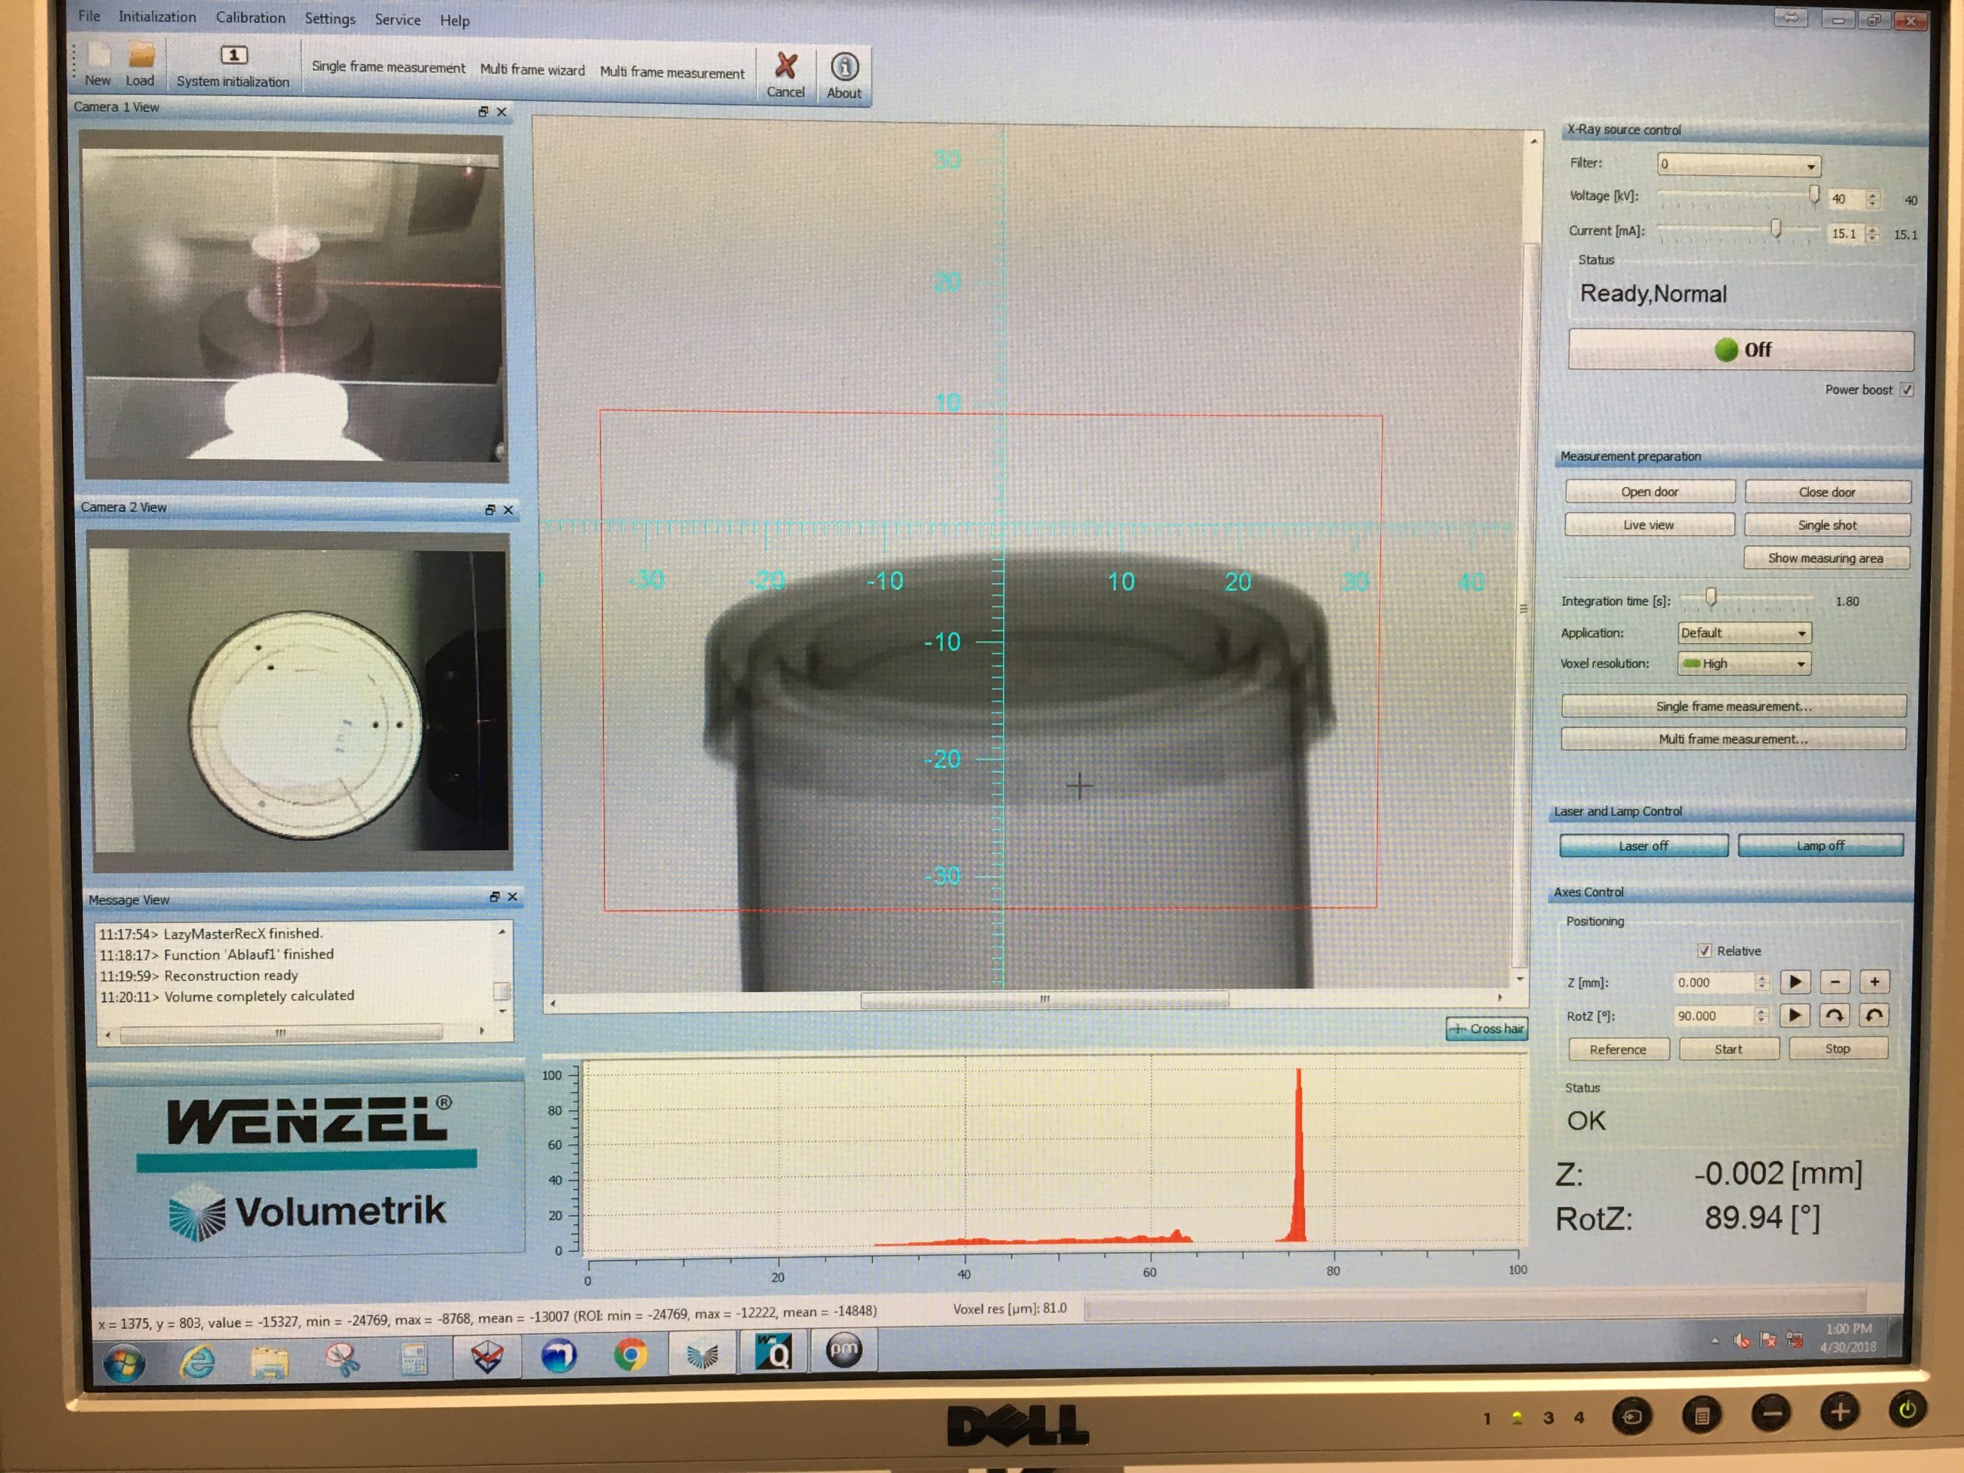Screen dimensions: 1964x1473
Task: Run RotZ move with play arrow
Action: click(x=1794, y=1015)
